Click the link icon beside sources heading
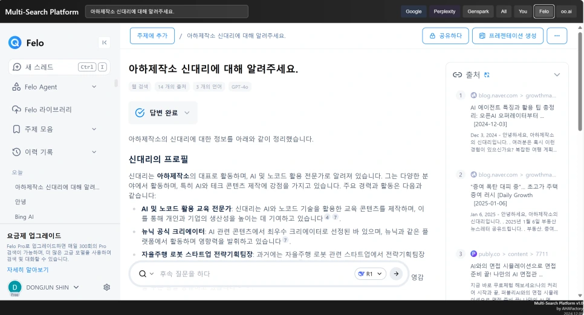584x315 pixels. coord(458,75)
